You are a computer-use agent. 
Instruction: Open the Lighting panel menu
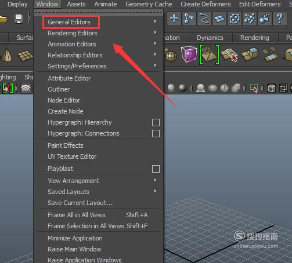point(8,77)
